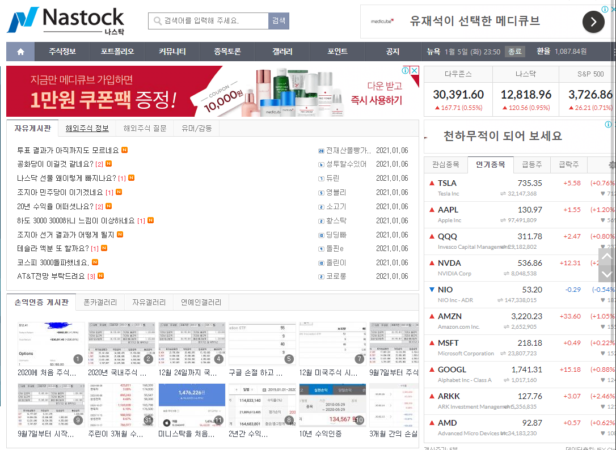Open the home icon in navigation bar
Image resolution: width=616 pixels, height=450 pixels.
[x=21, y=52]
